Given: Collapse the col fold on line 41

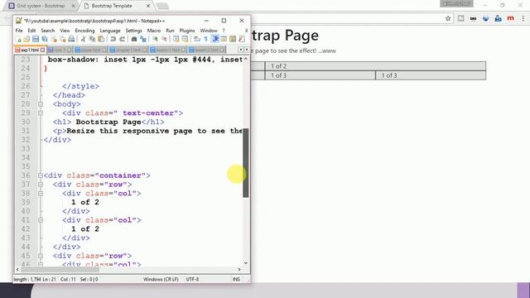Looking at the screenshot, I should coord(41,220).
